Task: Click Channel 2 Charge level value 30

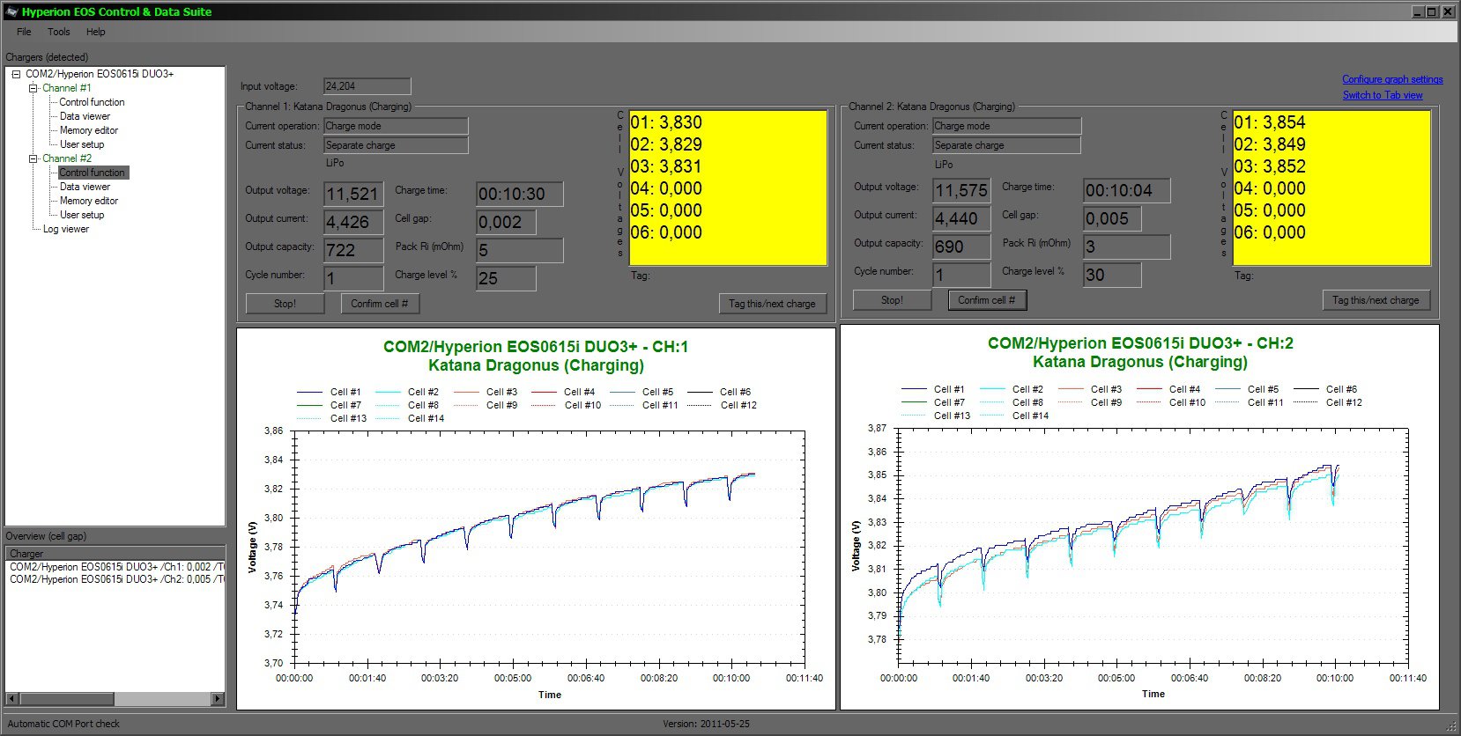Action: (1112, 275)
